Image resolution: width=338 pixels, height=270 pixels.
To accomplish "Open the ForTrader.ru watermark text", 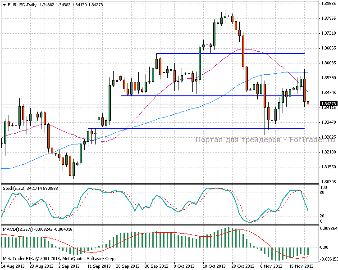I will pyautogui.click(x=265, y=139).
